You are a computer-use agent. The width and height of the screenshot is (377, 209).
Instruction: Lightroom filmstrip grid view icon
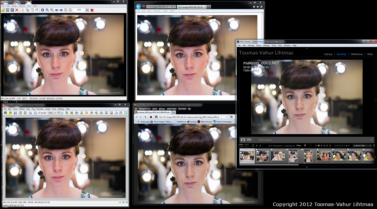point(253,146)
